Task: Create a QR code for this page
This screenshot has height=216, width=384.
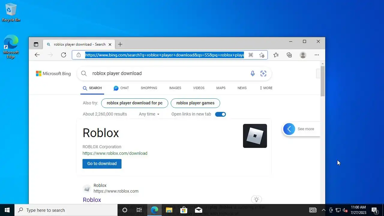Action: pos(251,55)
